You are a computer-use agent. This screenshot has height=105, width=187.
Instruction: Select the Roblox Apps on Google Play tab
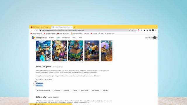click(62, 27)
